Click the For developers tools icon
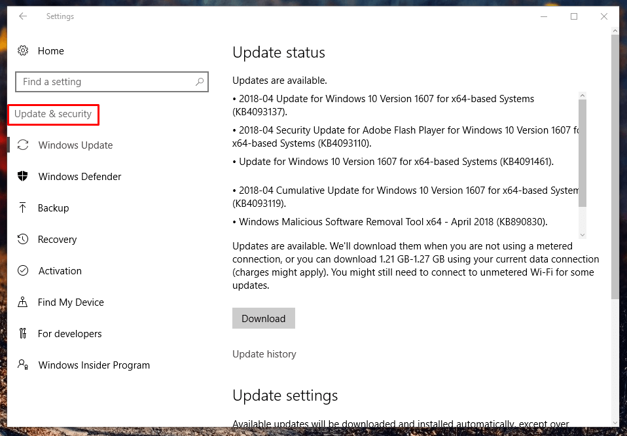The height and width of the screenshot is (436, 627). tap(23, 333)
